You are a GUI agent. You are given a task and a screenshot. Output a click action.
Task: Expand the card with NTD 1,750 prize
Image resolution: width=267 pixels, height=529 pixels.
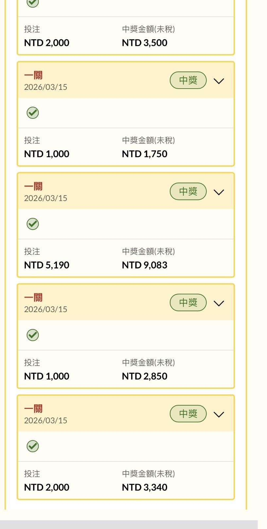(x=219, y=81)
